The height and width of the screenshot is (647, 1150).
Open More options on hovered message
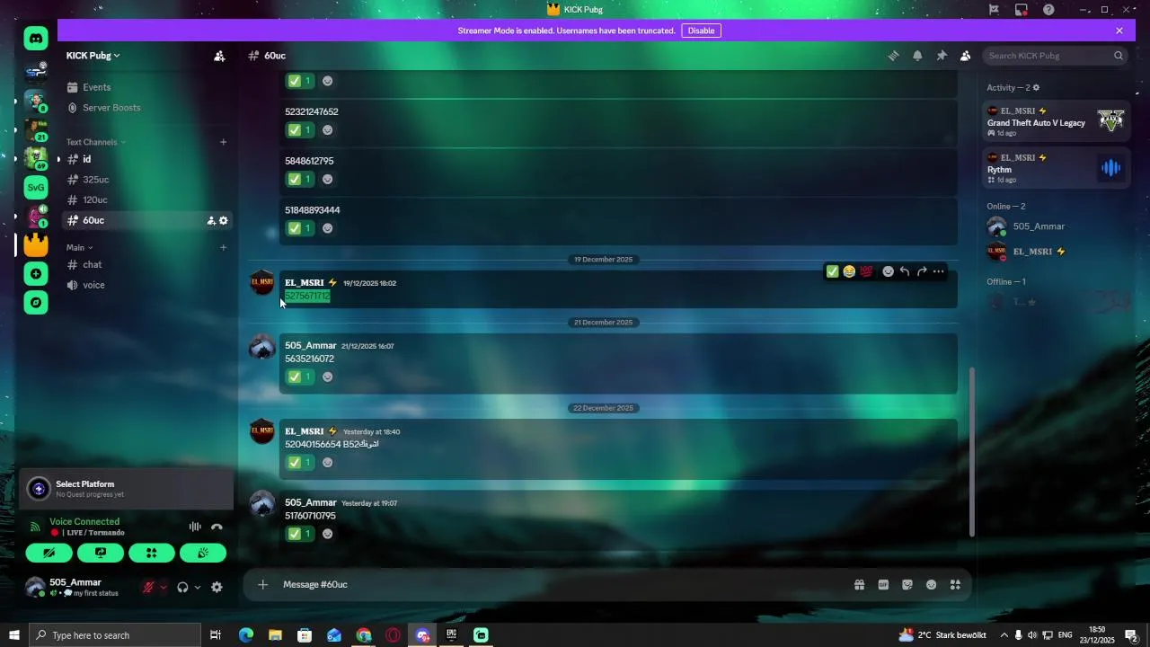(x=939, y=271)
